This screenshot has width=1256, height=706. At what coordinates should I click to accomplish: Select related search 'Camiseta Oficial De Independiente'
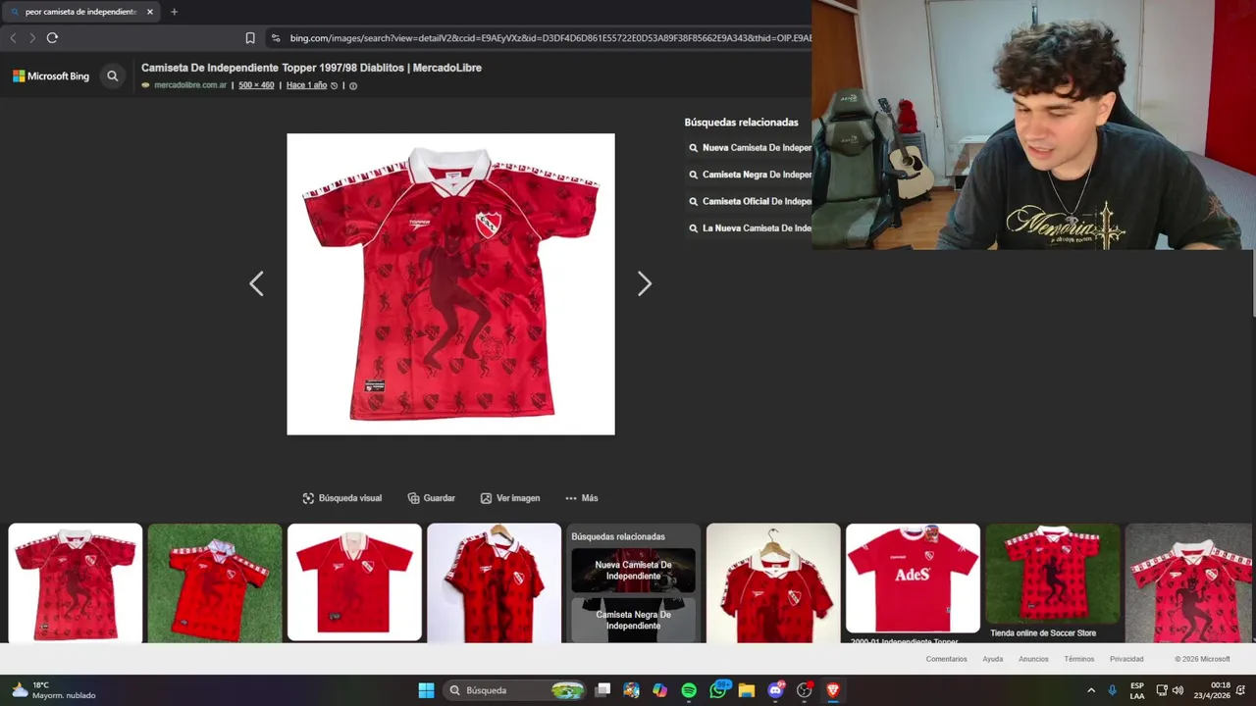point(750,201)
